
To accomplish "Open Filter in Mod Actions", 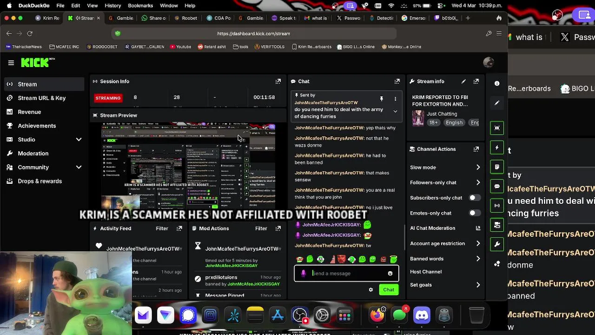I will pos(261,228).
